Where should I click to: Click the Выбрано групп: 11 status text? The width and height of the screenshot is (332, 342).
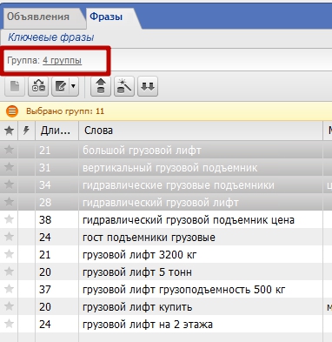(65, 111)
